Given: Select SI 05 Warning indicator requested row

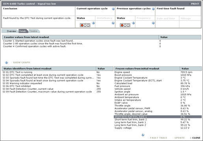Looking at the screenshot, I should point(58,83).
